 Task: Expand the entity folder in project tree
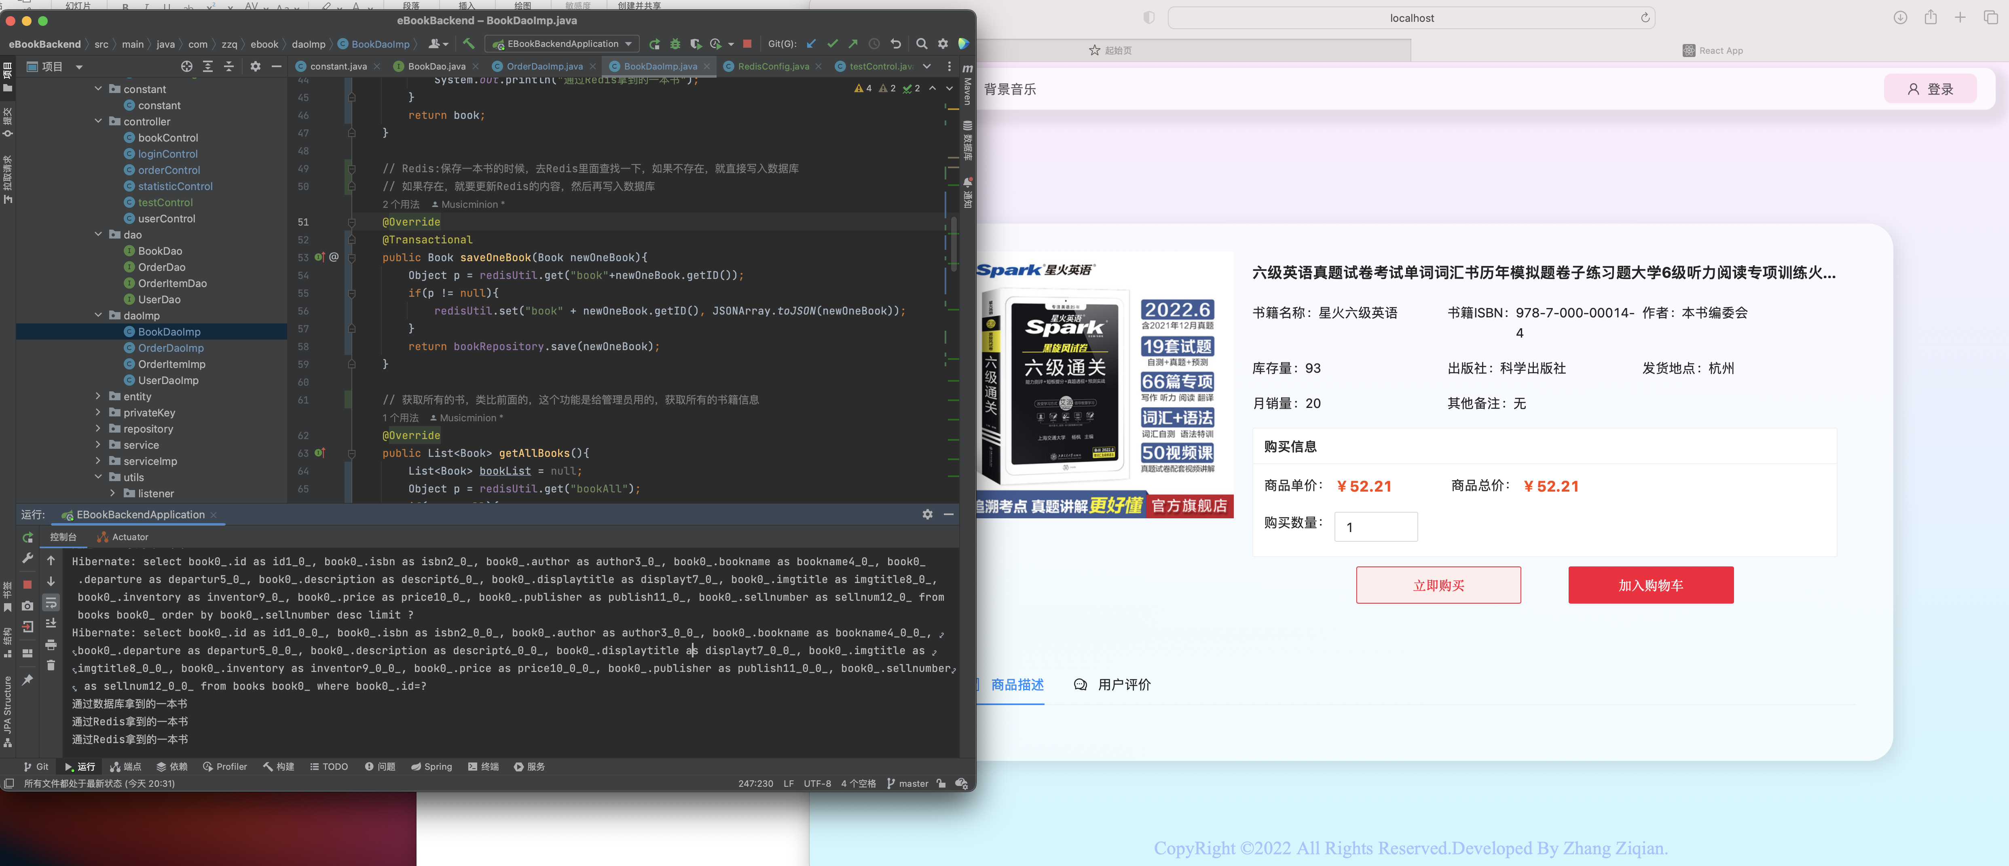(x=98, y=396)
